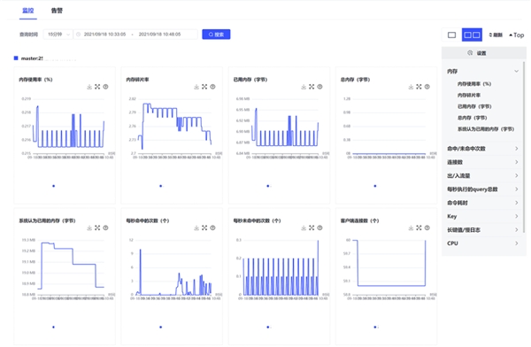Download the 总内存 (字节) chart
Image resolution: width=531 pixels, height=347 pixels.
tap(411, 87)
